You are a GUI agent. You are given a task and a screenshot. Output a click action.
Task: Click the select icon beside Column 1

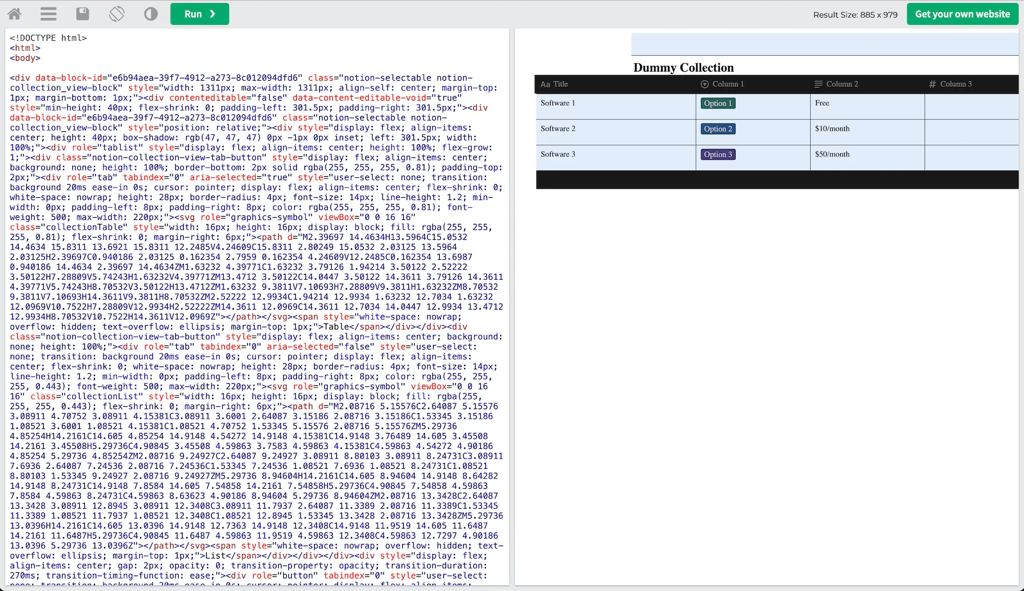tap(704, 85)
